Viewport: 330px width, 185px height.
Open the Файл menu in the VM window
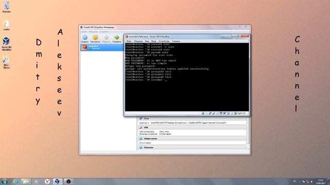click(129, 41)
